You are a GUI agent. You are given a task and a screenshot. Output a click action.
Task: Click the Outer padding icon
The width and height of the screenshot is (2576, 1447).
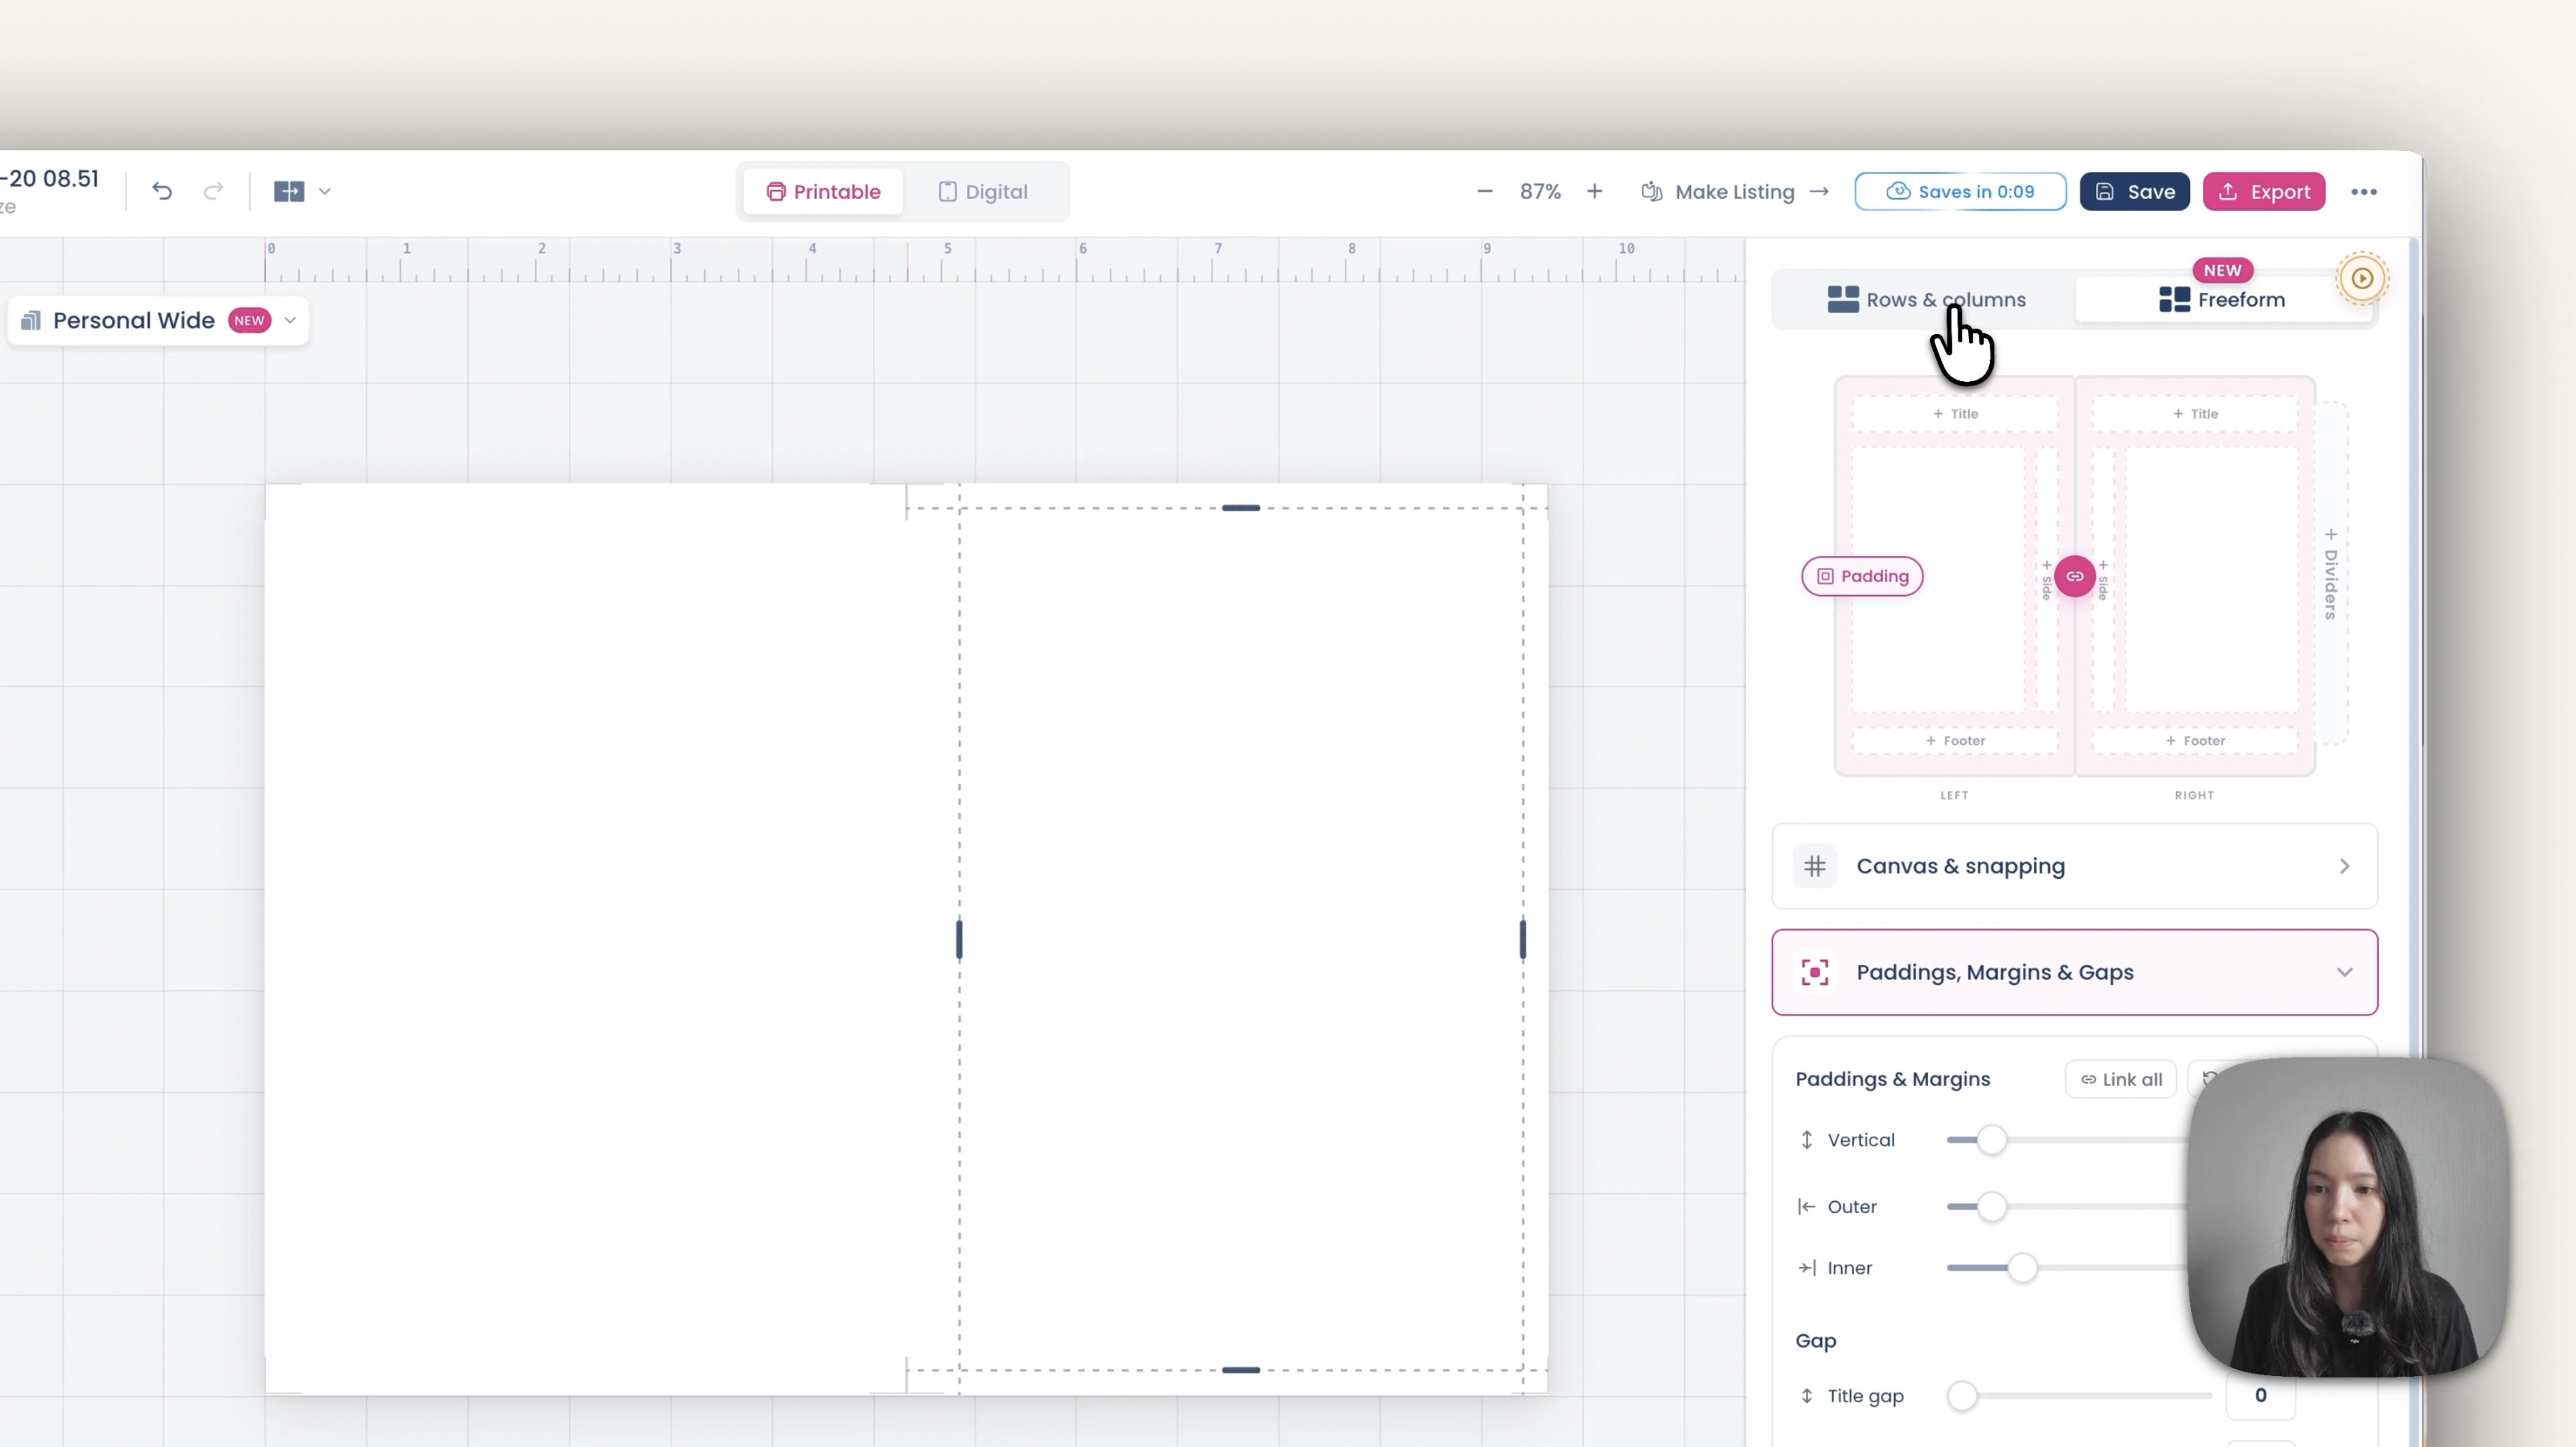click(1806, 1207)
